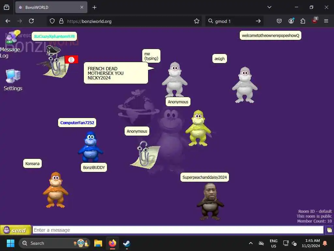The image size is (334, 251).
Task: Click the Anonymous label above Clippy
Action: coord(137,131)
